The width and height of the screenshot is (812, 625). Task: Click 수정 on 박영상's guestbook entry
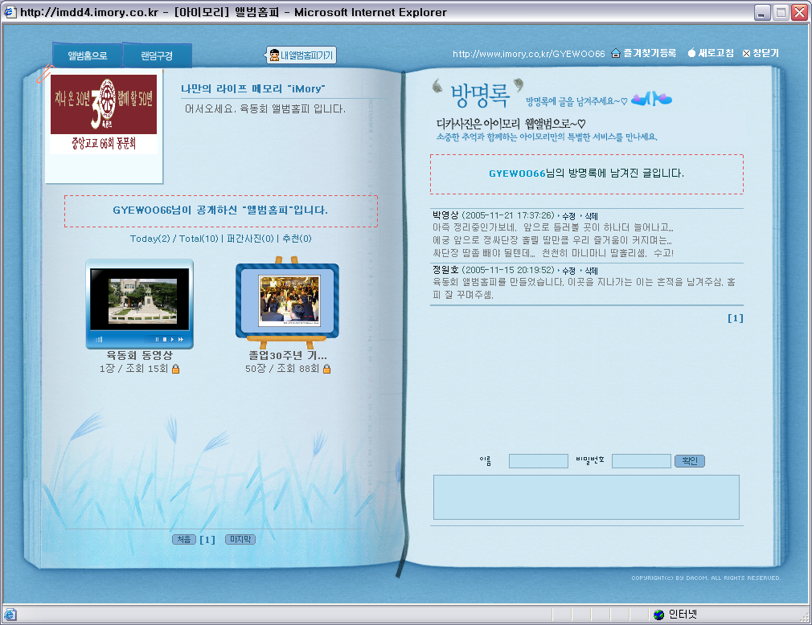[x=568, y=216]
